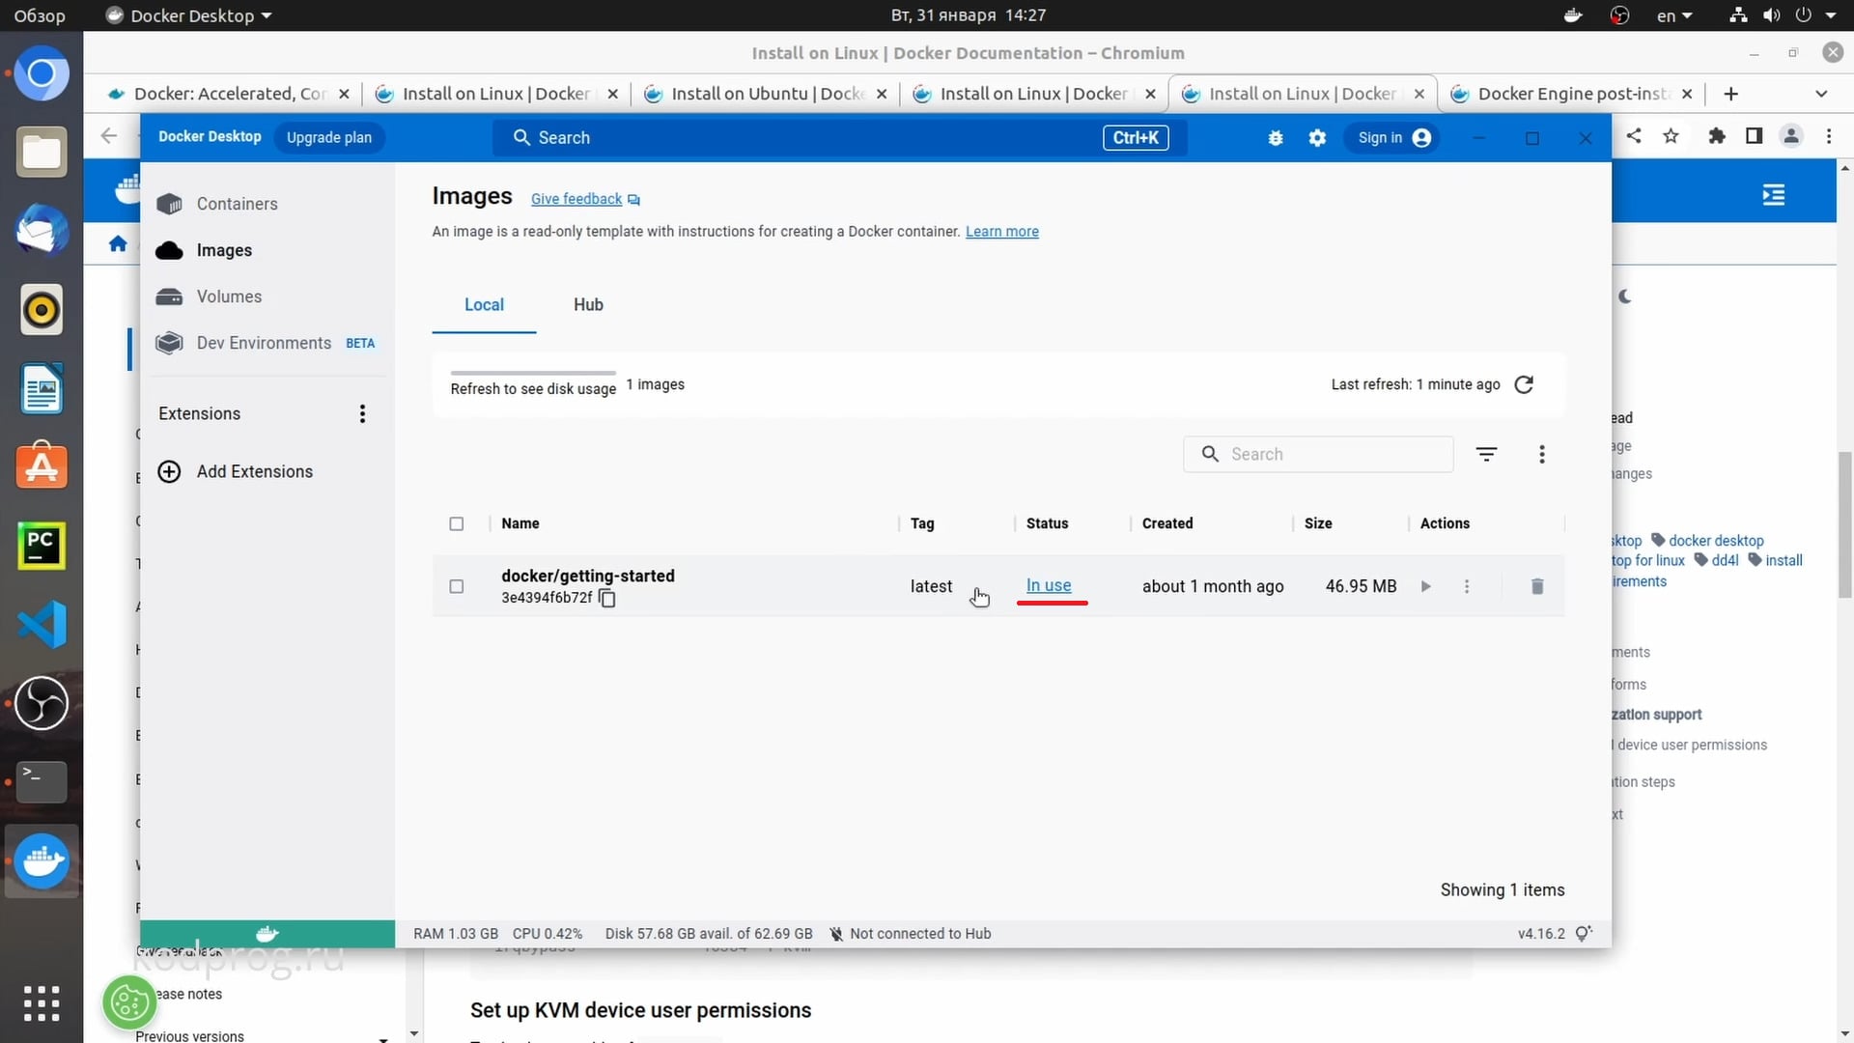Open LibreOffice Writer from the dock
The image size is (1854, 1043).
tap(42, 389)
